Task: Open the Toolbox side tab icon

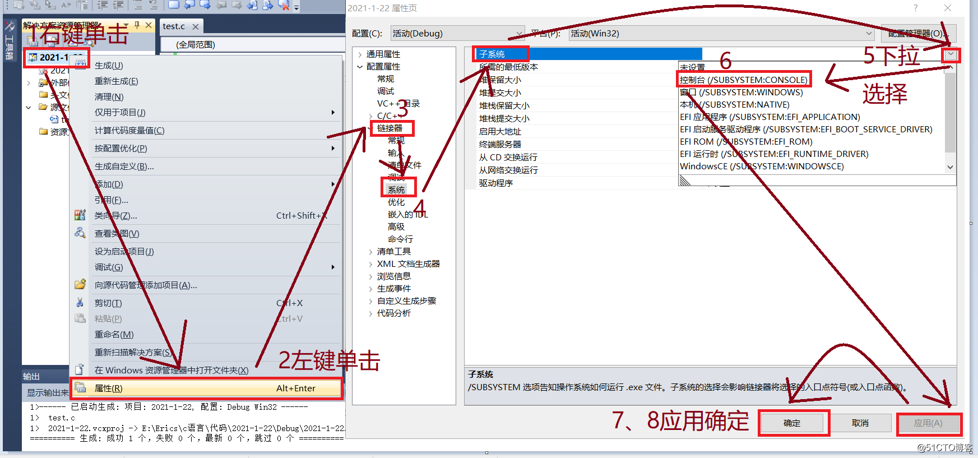Action: [10, 26]
